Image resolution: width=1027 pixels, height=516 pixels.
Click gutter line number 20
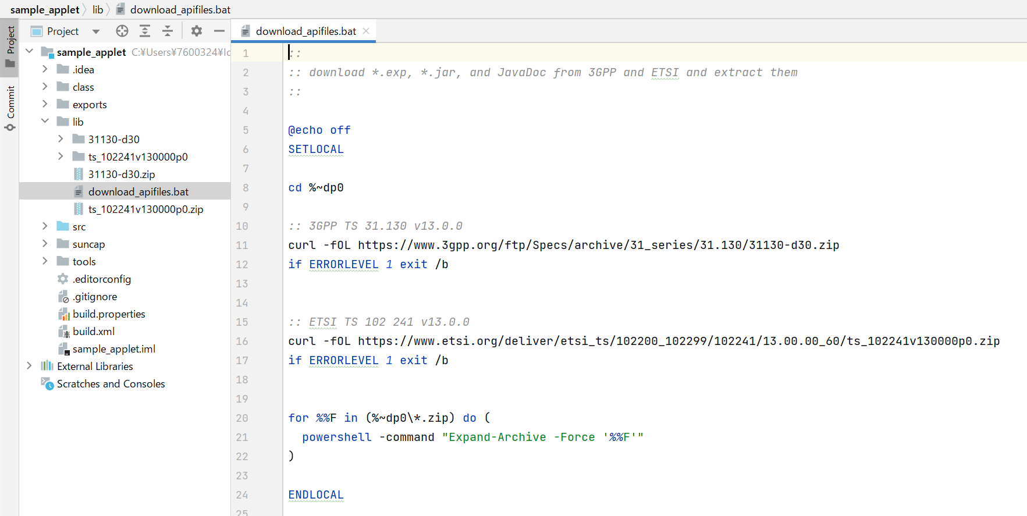[242, 418]
